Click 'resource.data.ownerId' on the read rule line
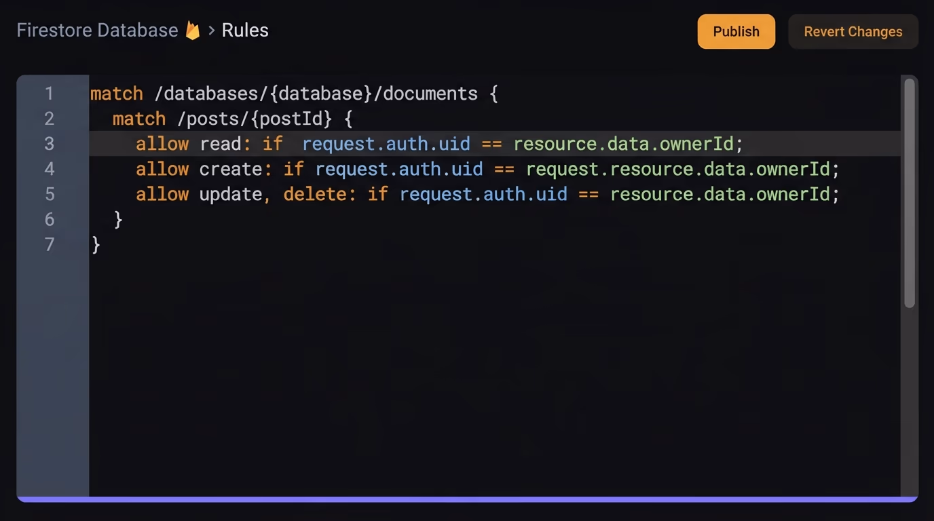The height and width of the screenshot is (521, 934). tap(624, 144)
